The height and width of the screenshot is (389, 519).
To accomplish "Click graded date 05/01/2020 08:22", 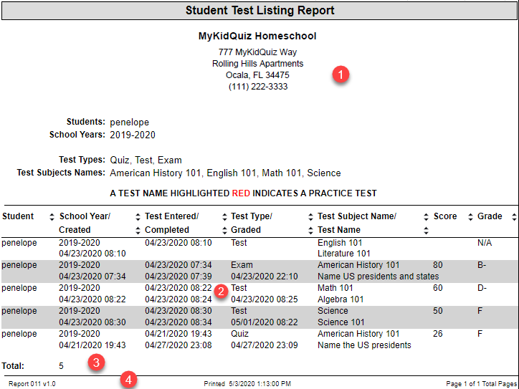I will pyautogui.click(x=265, y=322).
